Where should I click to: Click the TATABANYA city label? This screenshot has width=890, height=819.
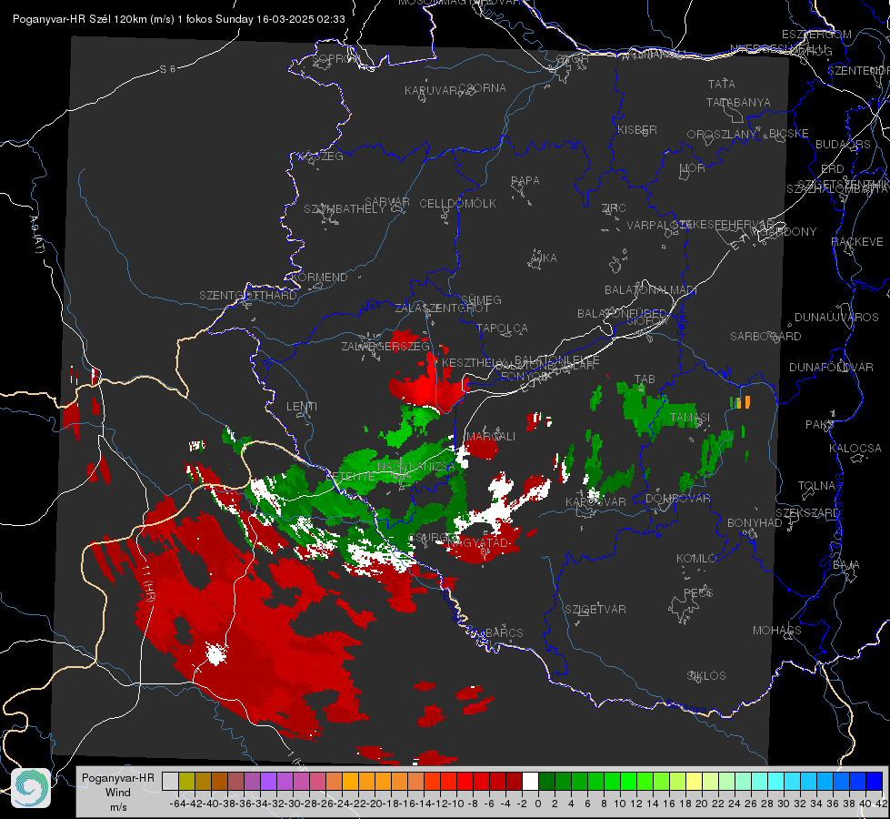[x=738, y=102]
